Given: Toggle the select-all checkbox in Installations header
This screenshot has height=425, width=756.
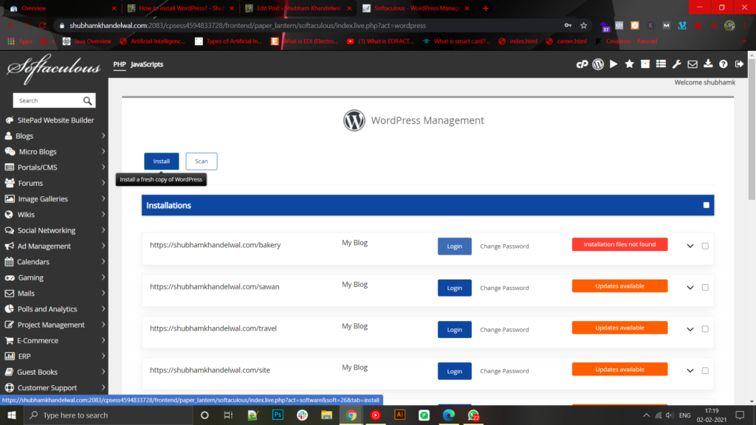Looking at the screenshot, I should pos(707,205).
